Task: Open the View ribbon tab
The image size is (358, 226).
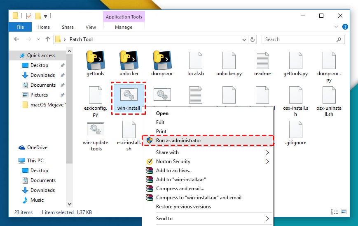Action: pos(91,27)
